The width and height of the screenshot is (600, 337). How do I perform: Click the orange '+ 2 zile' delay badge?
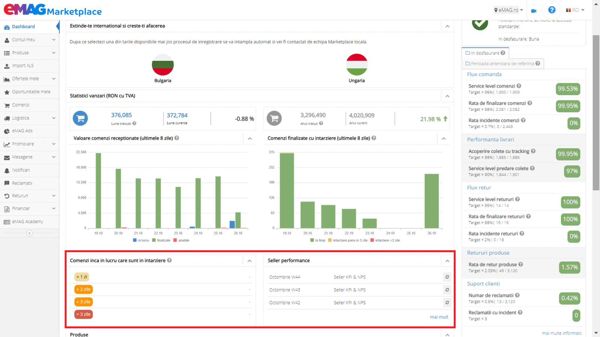coord(83,289)
